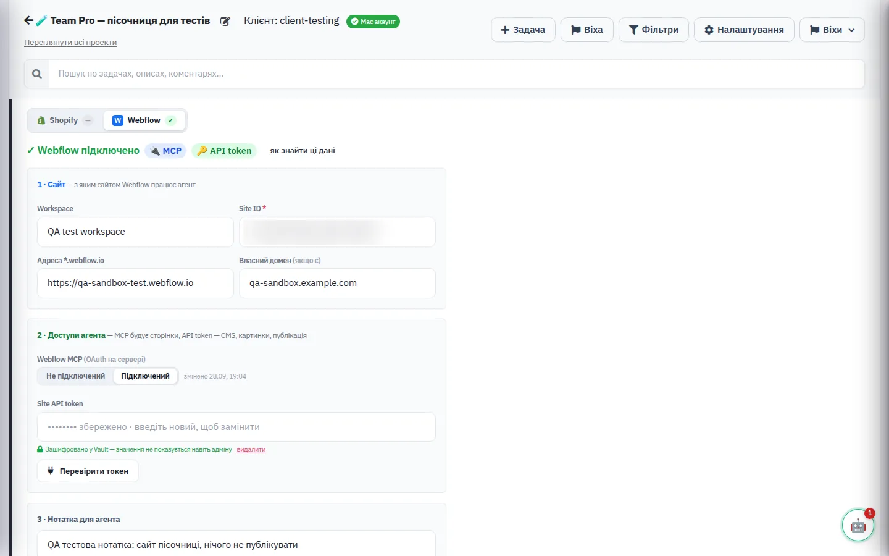Switch to the Shopify tab
This screenshot has height=556, width=889.
click(65, 120)
